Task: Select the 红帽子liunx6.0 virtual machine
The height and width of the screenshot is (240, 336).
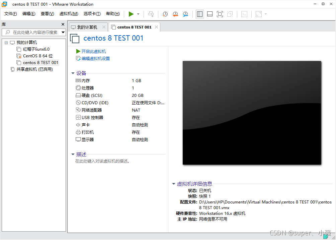Action: pyautogui.click(x=37, y=49)
